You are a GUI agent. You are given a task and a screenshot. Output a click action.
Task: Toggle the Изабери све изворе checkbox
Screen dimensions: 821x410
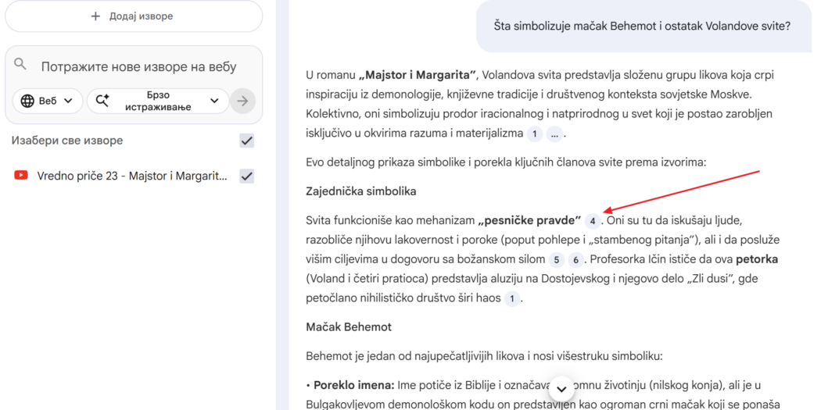247,141
